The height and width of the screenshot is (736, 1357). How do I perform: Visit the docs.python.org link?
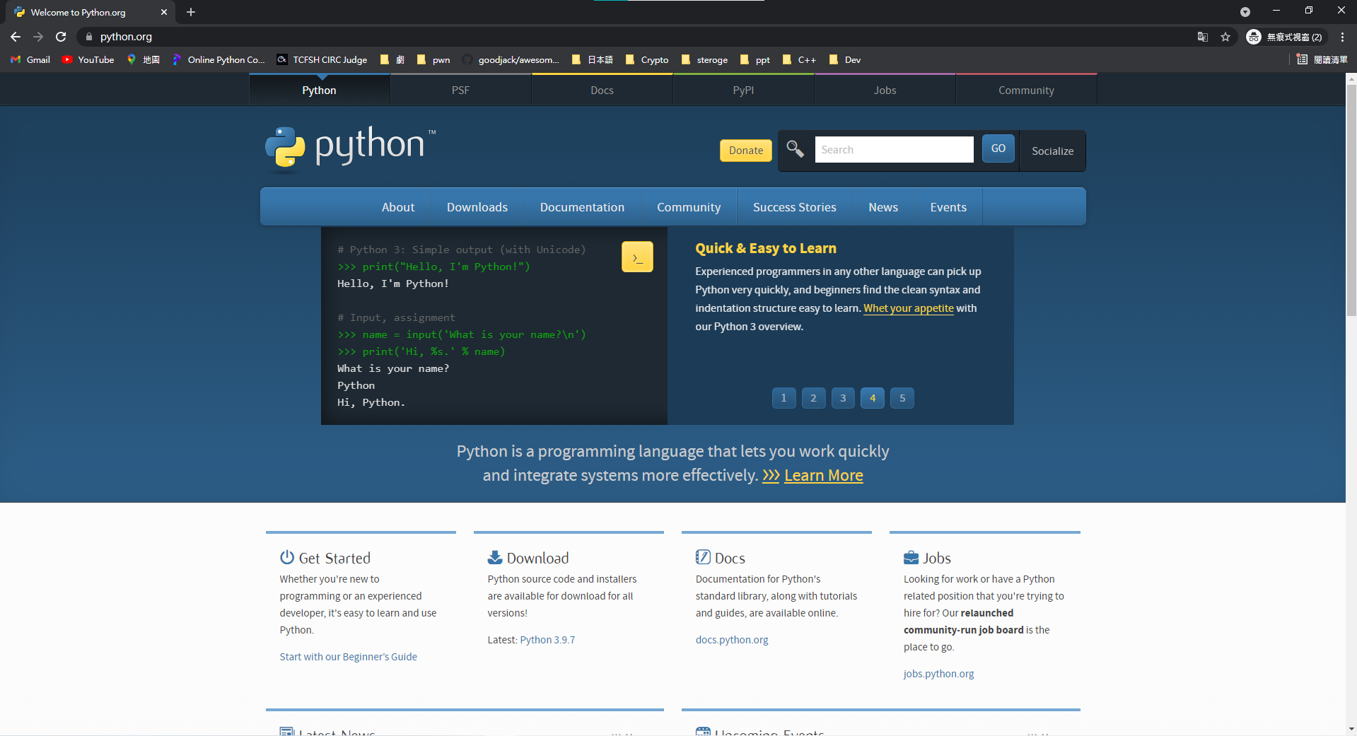click(x=732, y=640)
